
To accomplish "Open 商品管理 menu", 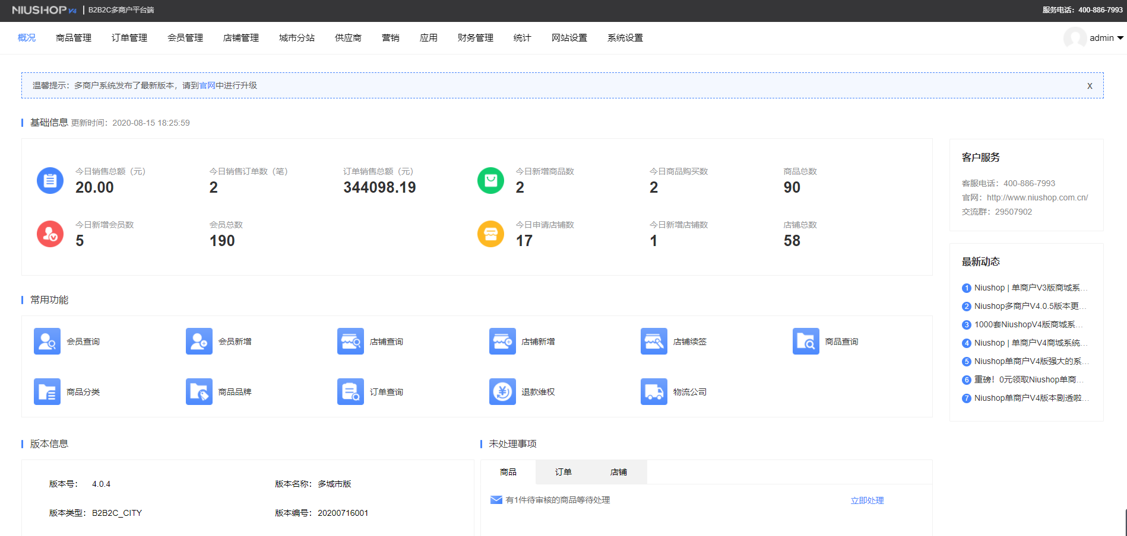I will 74,38.
